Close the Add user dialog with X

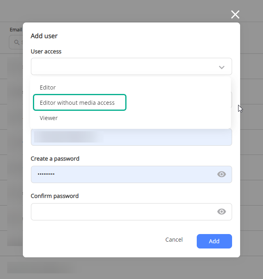235,14
